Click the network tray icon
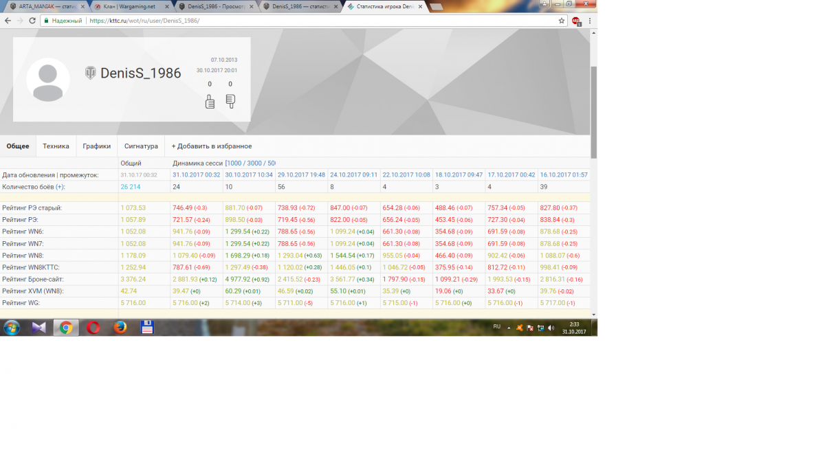This screenshot has width=825, height=450. (x=541, y=328)
